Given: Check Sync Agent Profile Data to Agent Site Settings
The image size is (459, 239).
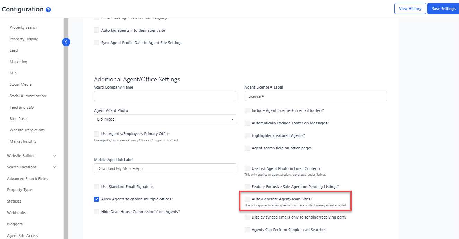Looking at the screenshot, I should (96, 43).
